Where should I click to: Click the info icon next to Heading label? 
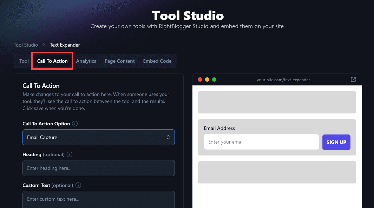(x=70, y=154)
